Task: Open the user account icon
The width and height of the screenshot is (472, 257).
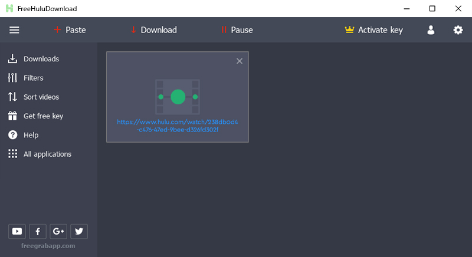Action: 431,30
